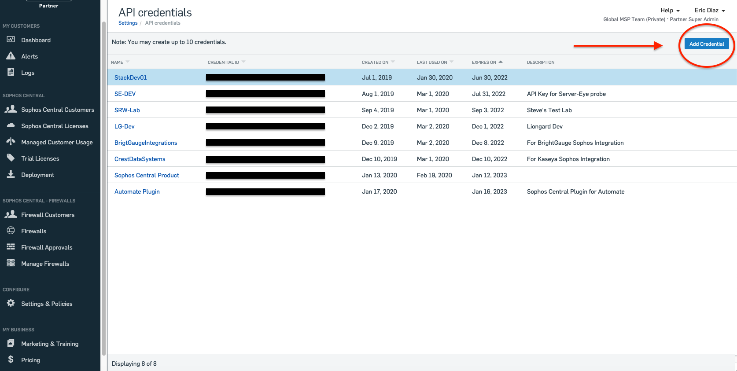Click the 'Feb 19, 2020' last used date
The width and height of the screenshot is (737, 371).
point(434,175)
